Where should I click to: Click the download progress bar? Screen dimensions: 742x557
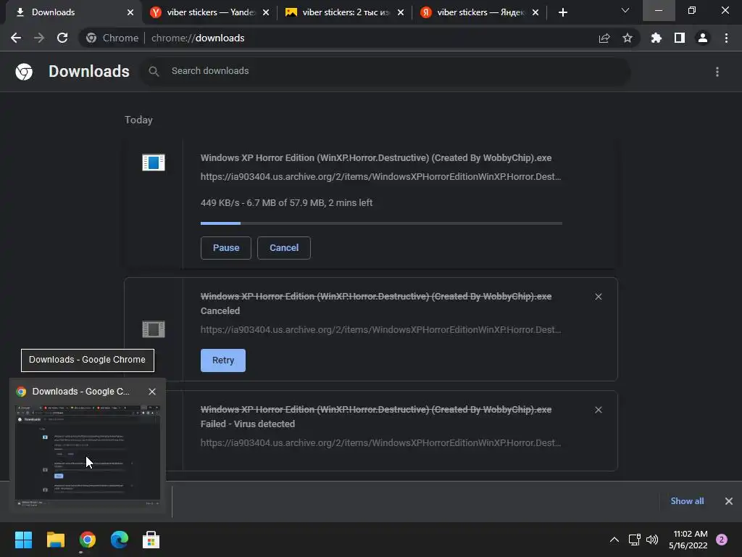[x=381, y=223]
